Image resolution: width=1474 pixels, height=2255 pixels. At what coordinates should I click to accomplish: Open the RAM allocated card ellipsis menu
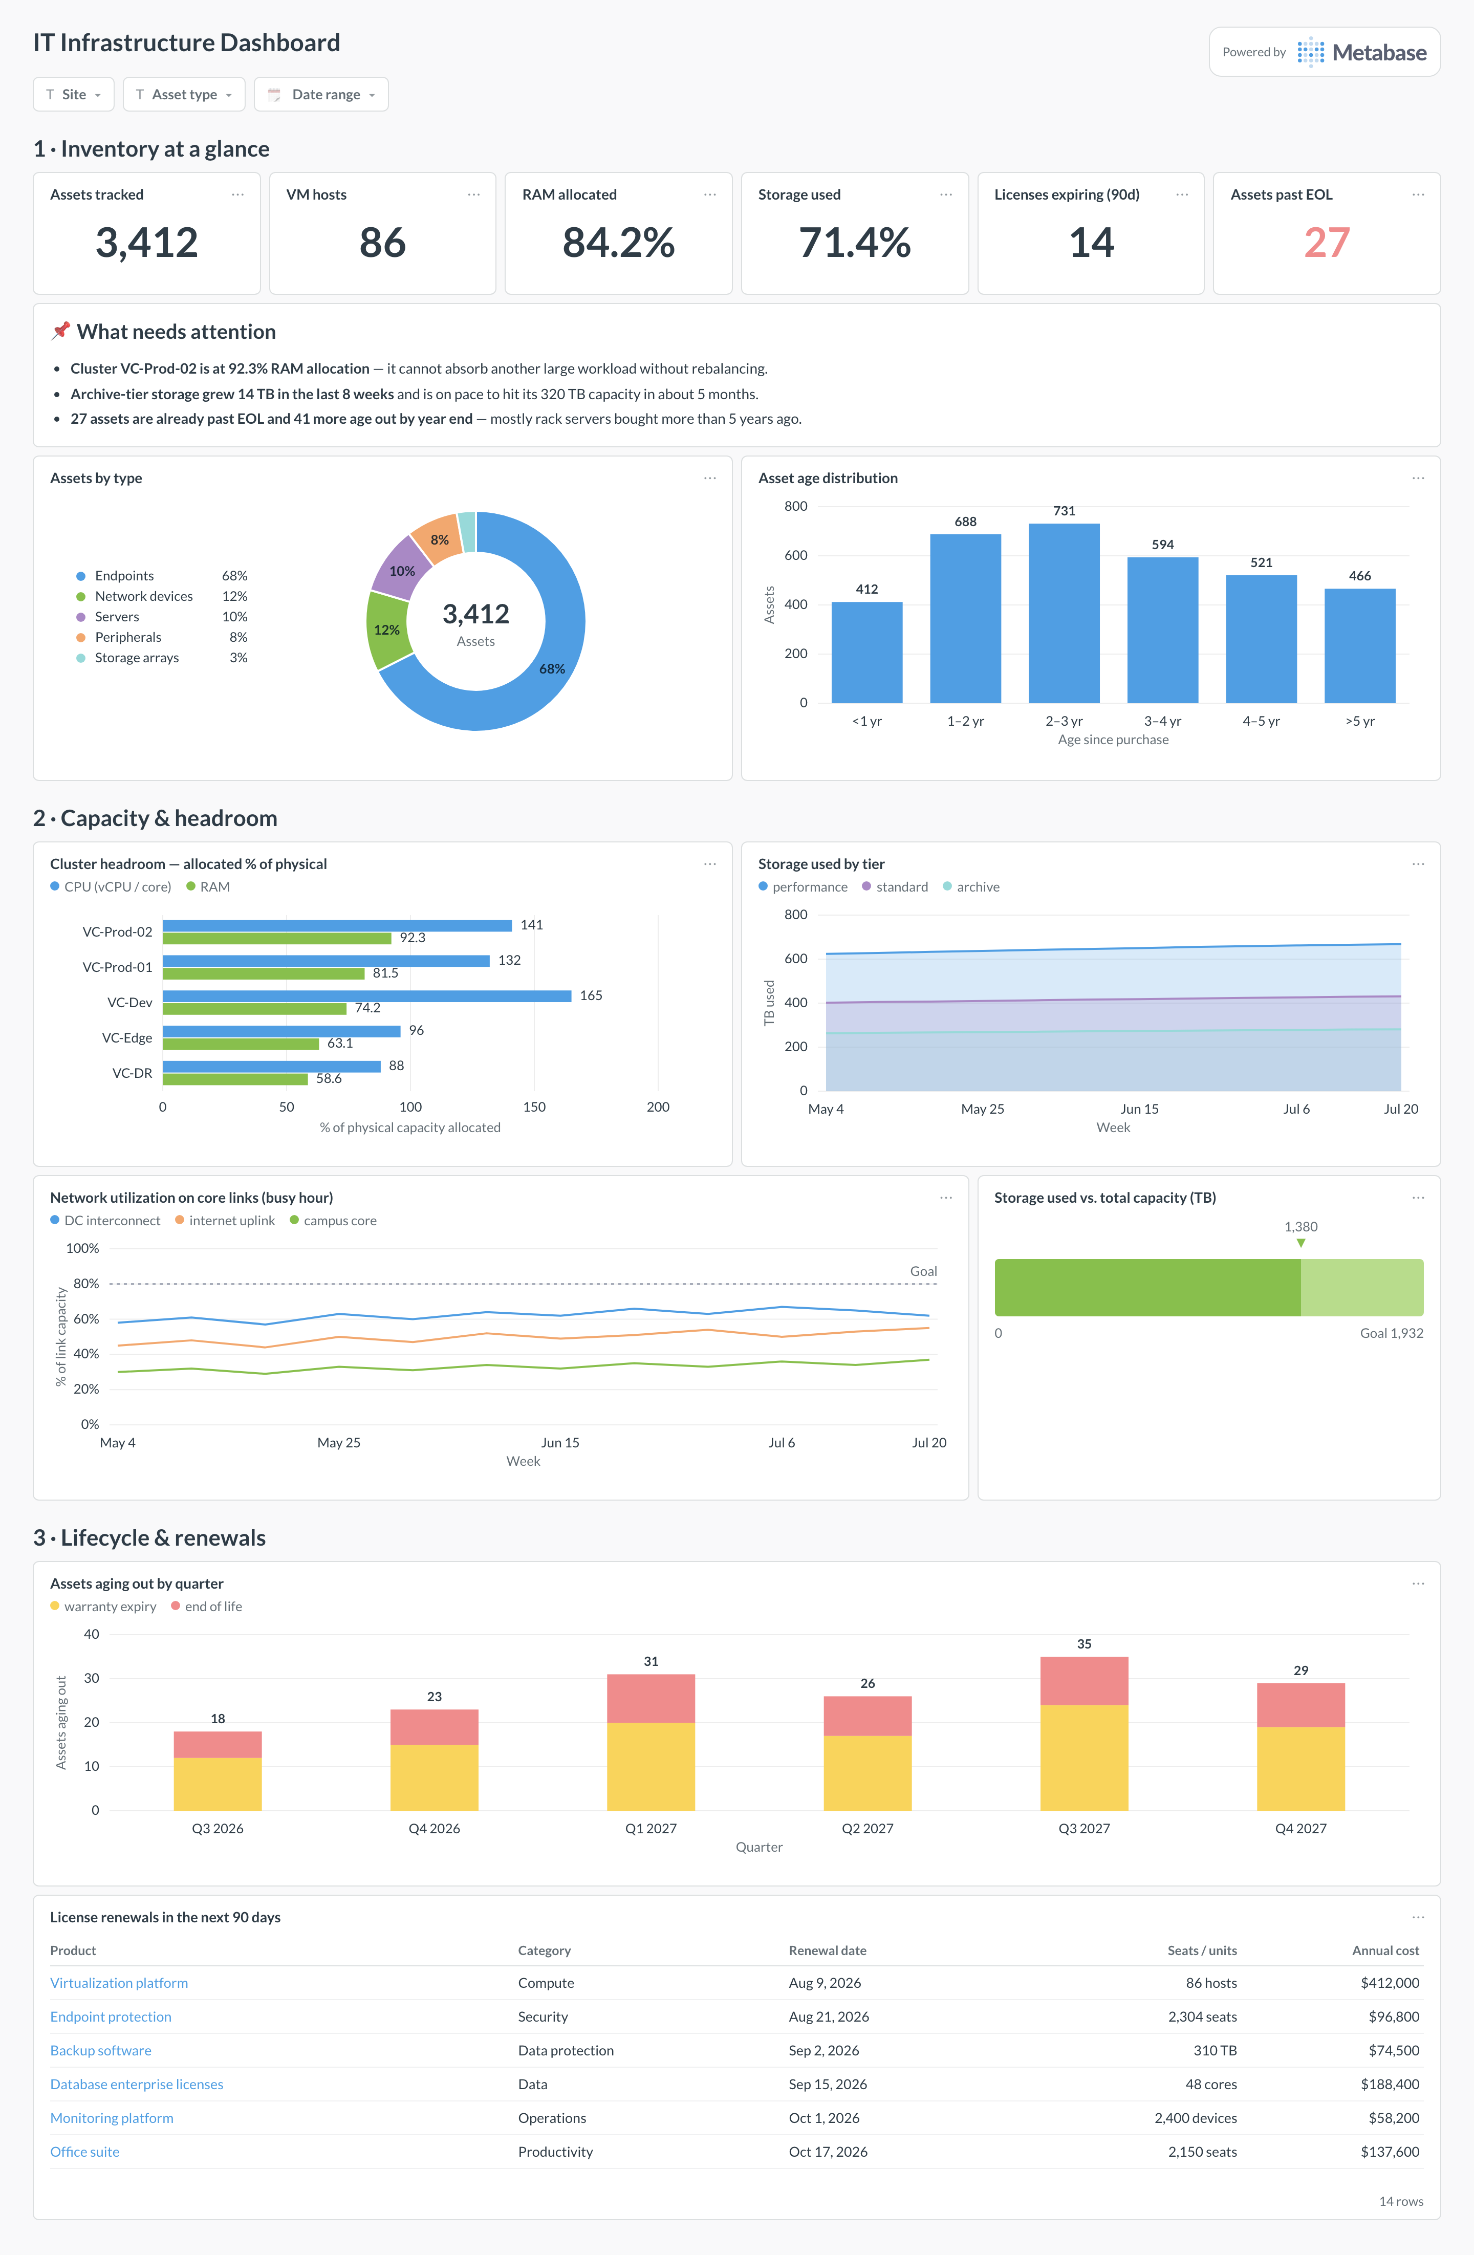coord(709,194)
